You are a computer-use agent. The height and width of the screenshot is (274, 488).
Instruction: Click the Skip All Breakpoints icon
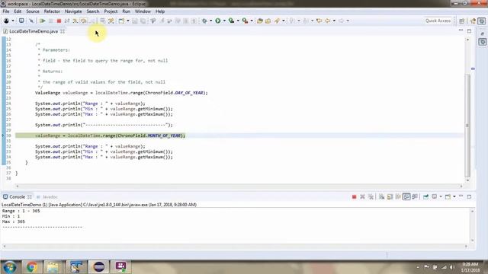31,21
